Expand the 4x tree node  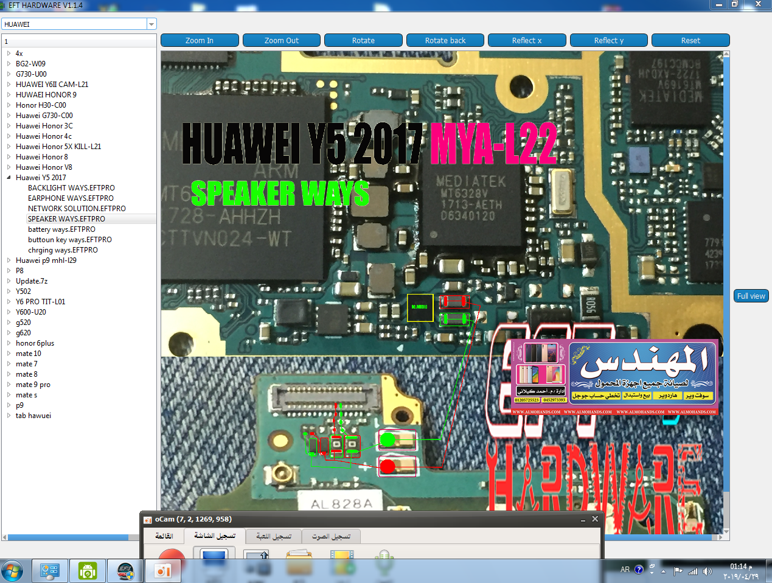[x=9, y=54]
